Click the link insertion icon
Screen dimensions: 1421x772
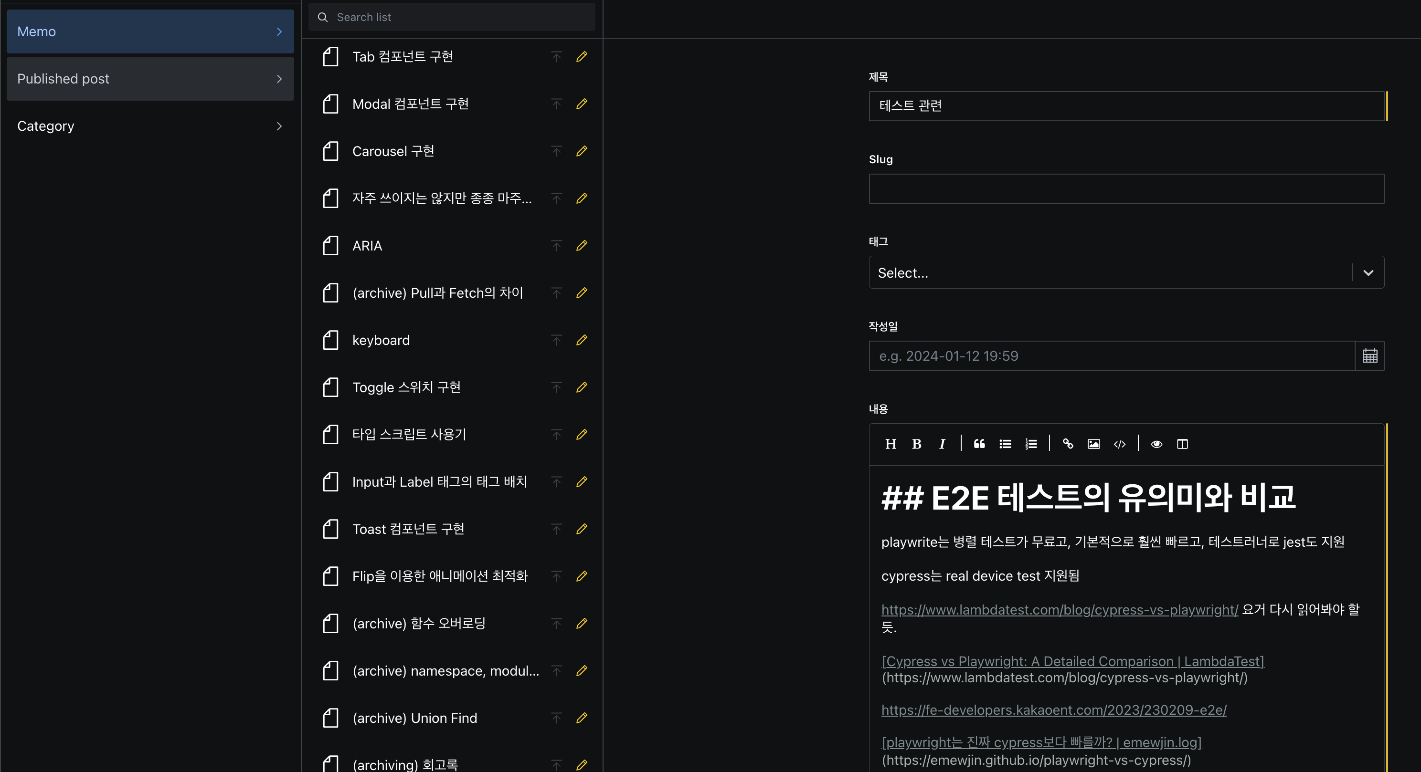click(1067, 444)
